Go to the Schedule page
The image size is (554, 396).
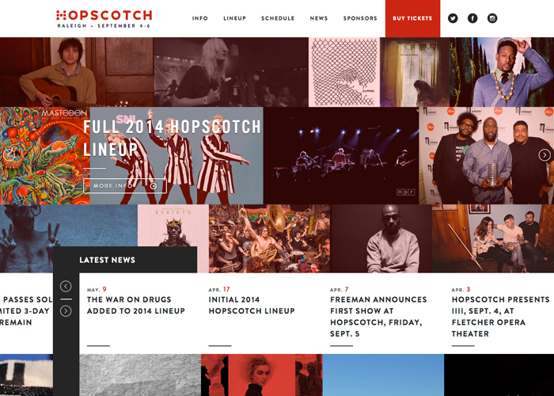pos(278,18)
